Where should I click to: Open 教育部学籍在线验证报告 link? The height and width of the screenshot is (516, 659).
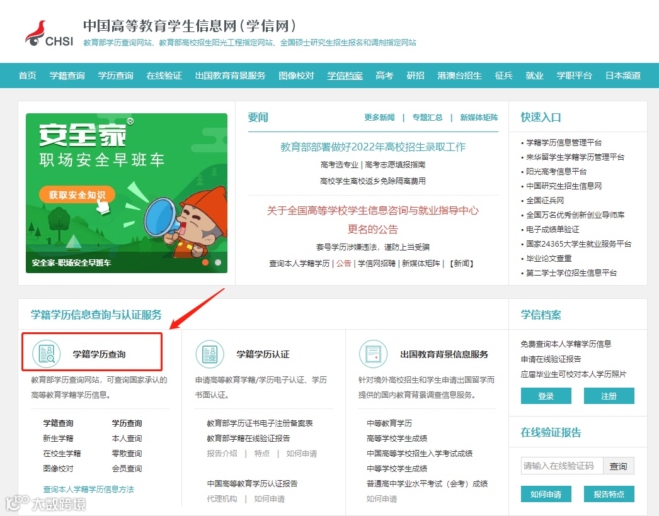[248, 439]
